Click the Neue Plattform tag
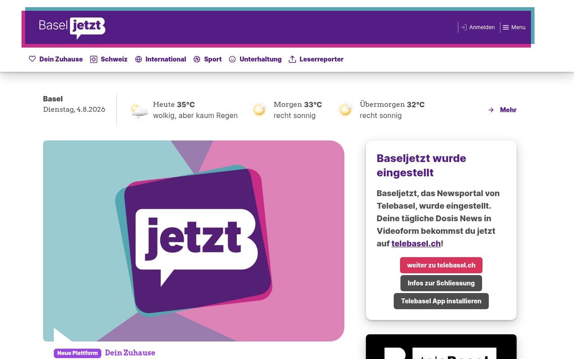The width and height of the screenshot is (574, 359). click(x=78, y=353)
